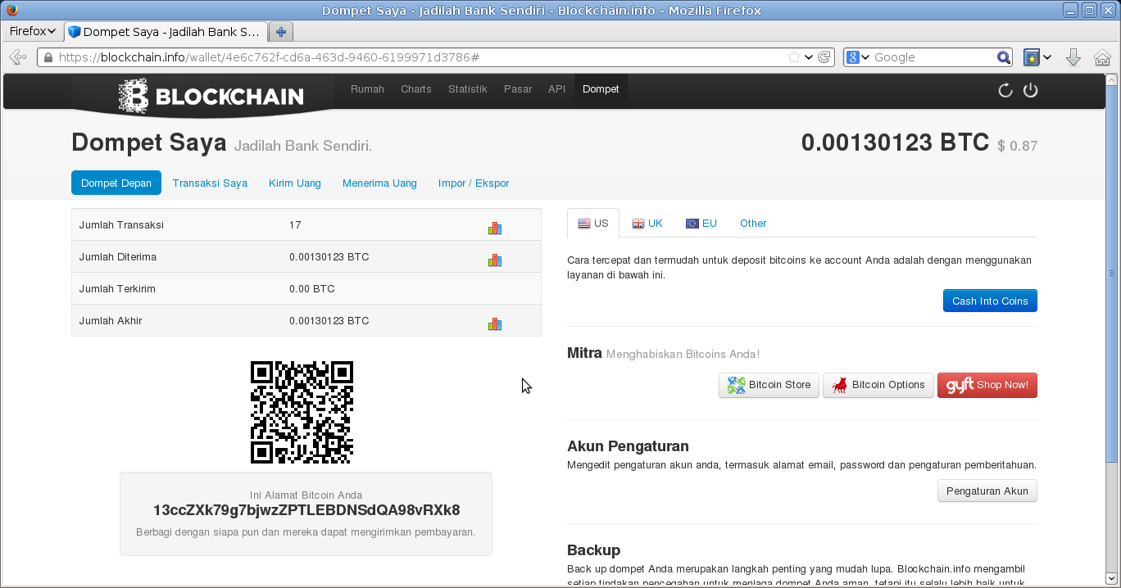Open chart icon for Jumlah Transaksi row
Viewport: 1121px width, 588px height.
pyautogui.click(x=494, y=228)
